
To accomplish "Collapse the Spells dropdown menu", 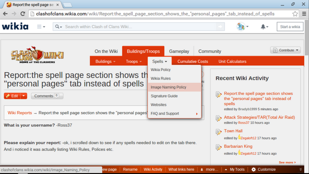I will pos(159,61).
